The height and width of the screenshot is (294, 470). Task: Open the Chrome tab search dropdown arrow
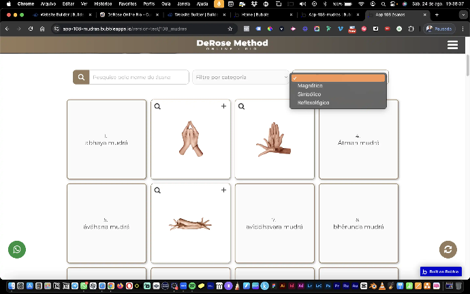(464, 14)
